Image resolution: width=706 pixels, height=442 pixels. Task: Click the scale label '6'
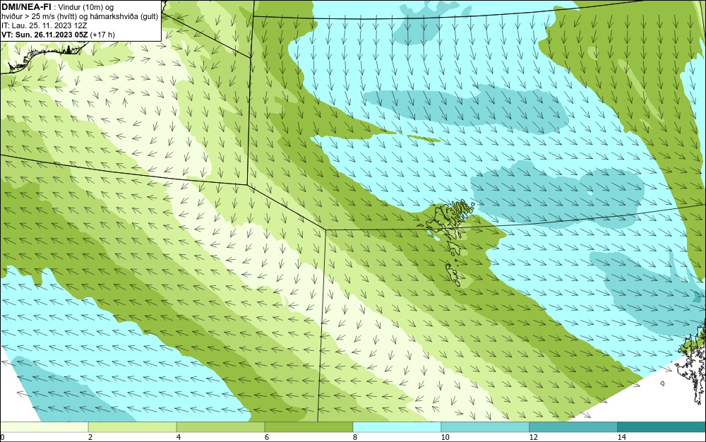pos(267,437)
